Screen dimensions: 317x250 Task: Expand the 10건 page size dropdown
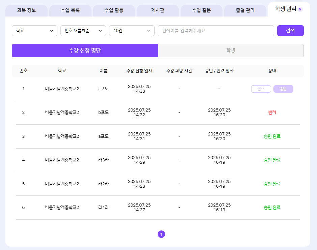tap(132, 31)
